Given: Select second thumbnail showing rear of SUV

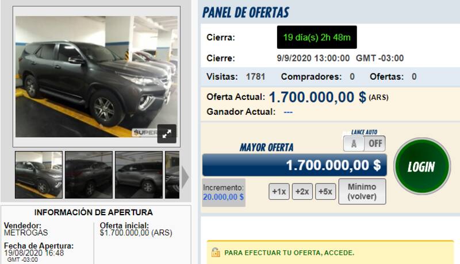Looking at the screenshot, I should 89,174.
